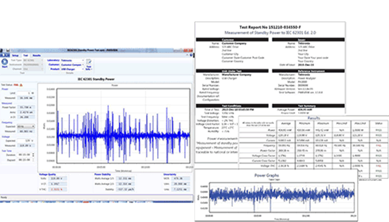This screenshot has height=222, width=389.
Task: Select the Test tab
Action: click(x=26, y=55)
